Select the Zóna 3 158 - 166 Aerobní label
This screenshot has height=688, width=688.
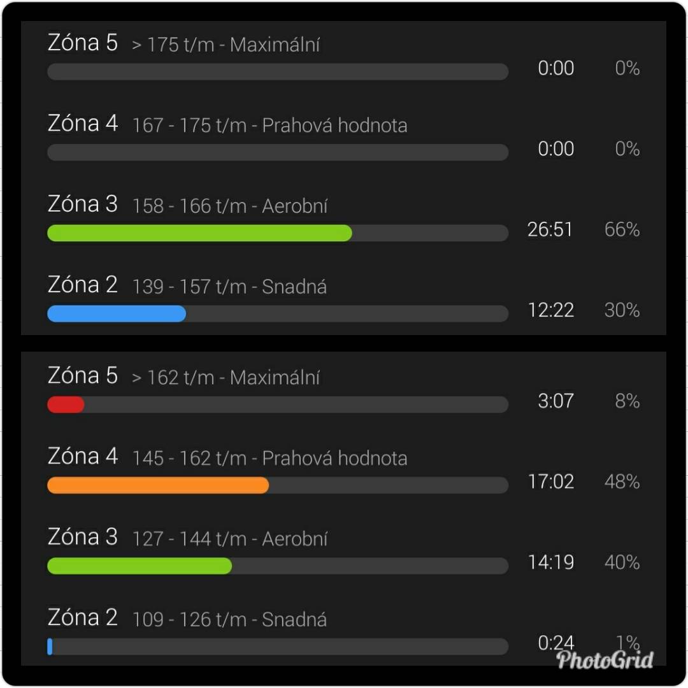188,205
